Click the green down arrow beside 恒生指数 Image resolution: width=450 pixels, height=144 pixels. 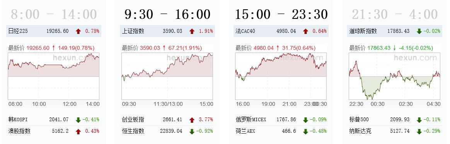tap(192, 131)
